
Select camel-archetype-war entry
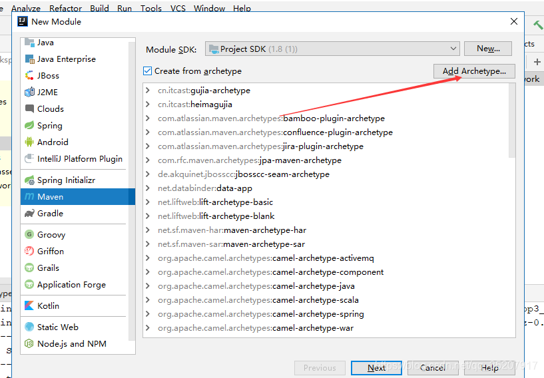click(x=255, y=327)
